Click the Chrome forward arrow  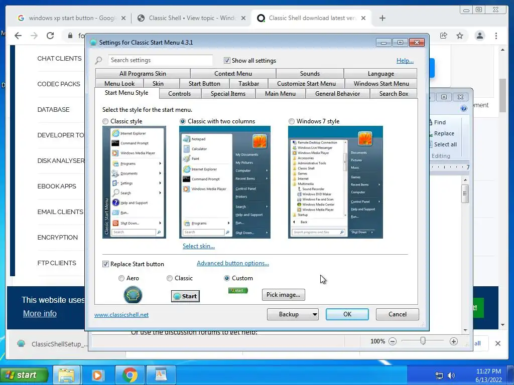(x=34, y=36)
